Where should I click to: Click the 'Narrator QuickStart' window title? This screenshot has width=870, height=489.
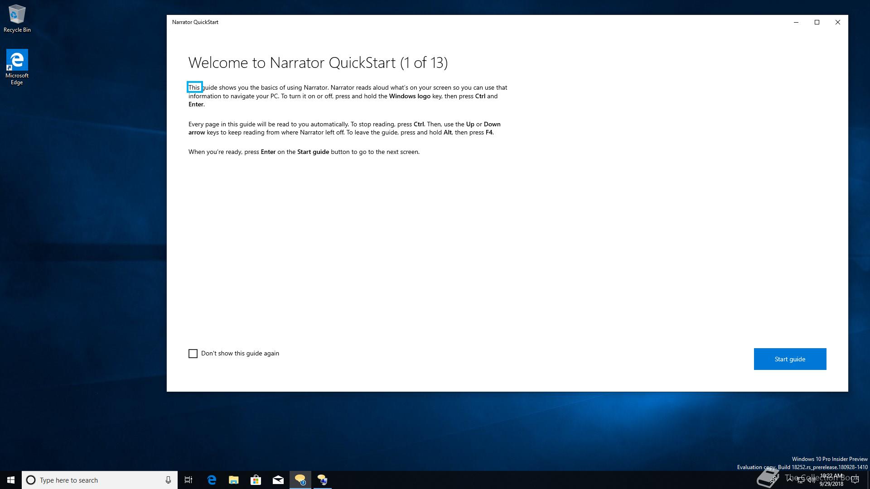[x=195, y=22]
